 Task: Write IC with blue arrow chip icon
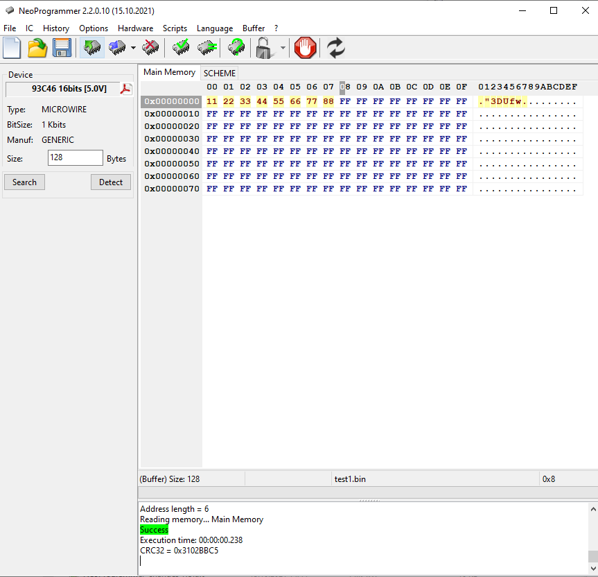pyautogui.click(x=117, y=48)
